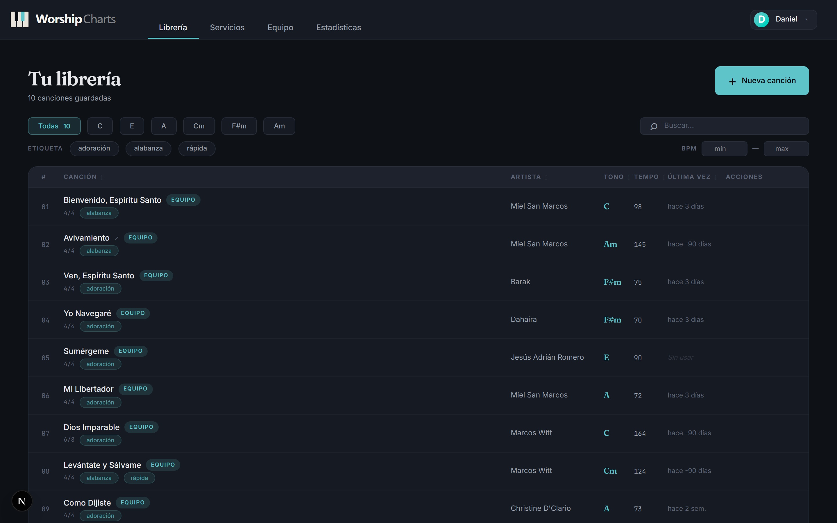Click artist Dahaira in row 04

point(524,319)
